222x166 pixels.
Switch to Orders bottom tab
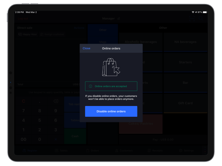click(x=93, y=151)
